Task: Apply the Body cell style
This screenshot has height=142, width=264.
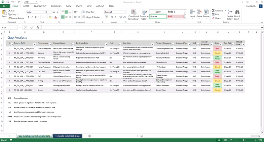Action: 158,12
